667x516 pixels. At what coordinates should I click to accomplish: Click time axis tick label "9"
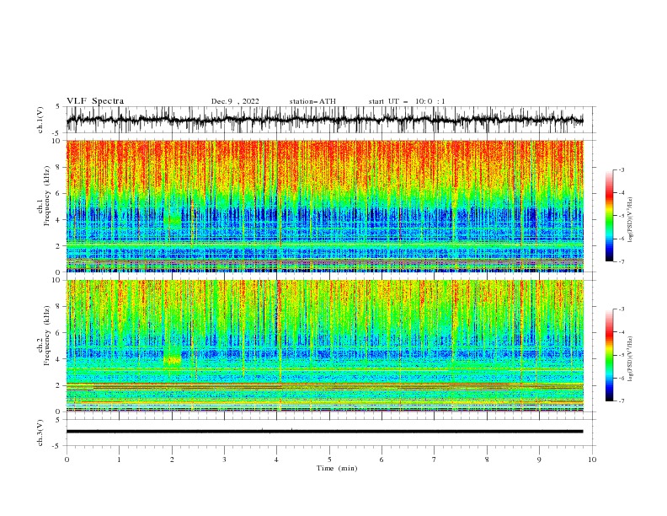539,460
